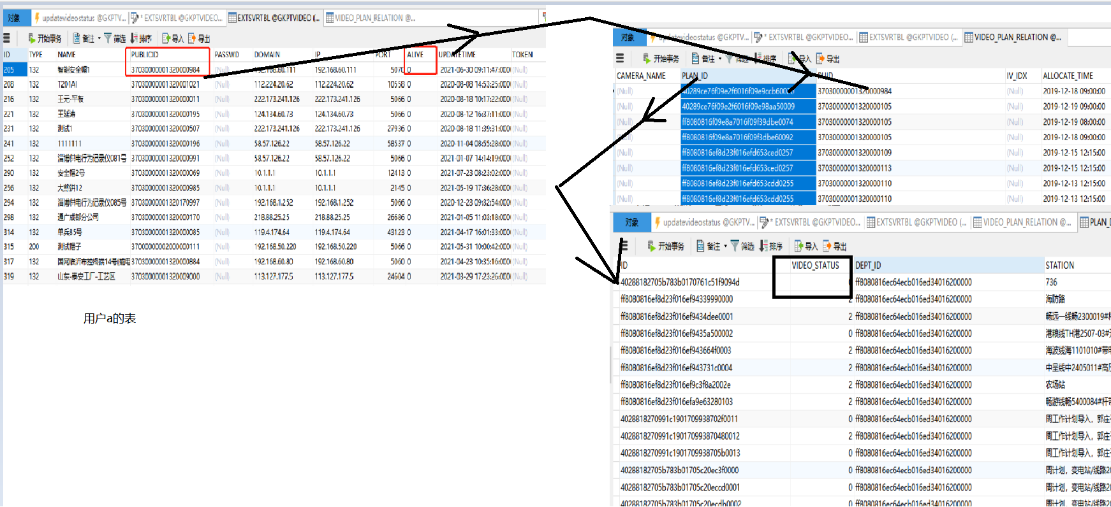
Task: Open 筛选 filter in the EXTSVRTBL window toolbar
Action: pos(115,38)
